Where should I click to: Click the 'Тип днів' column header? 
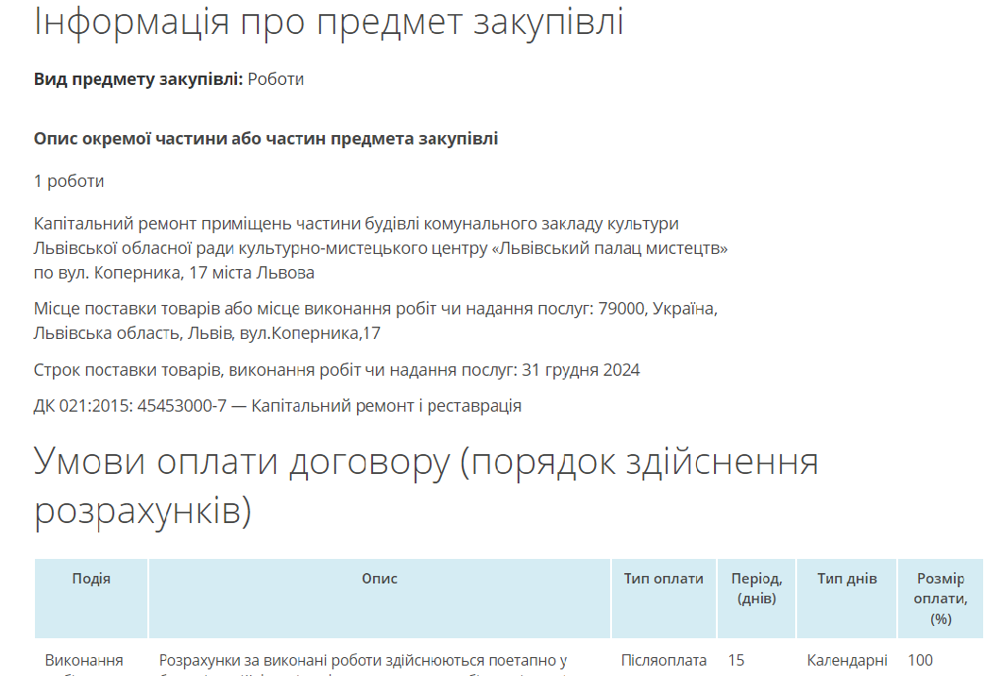tap(846, 598)
